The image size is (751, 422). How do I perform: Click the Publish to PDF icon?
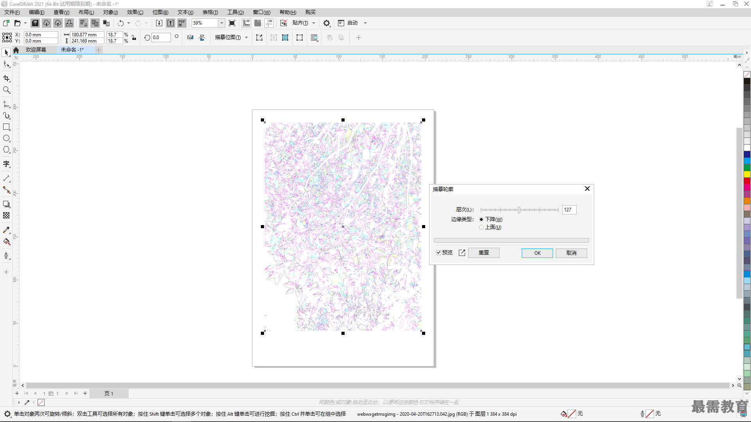pos(182,23)
